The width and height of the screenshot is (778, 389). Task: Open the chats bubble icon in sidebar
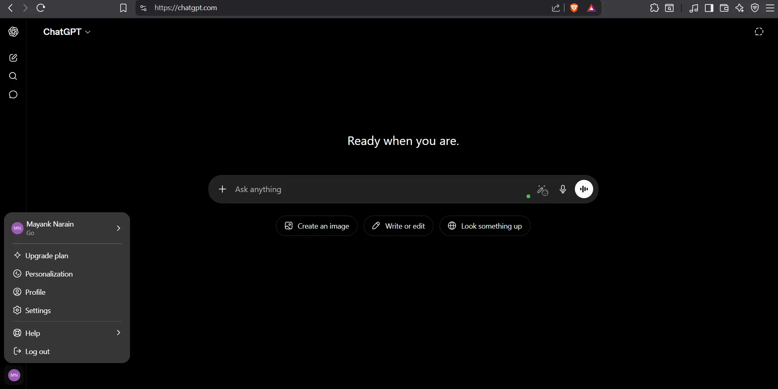(13, 95)
